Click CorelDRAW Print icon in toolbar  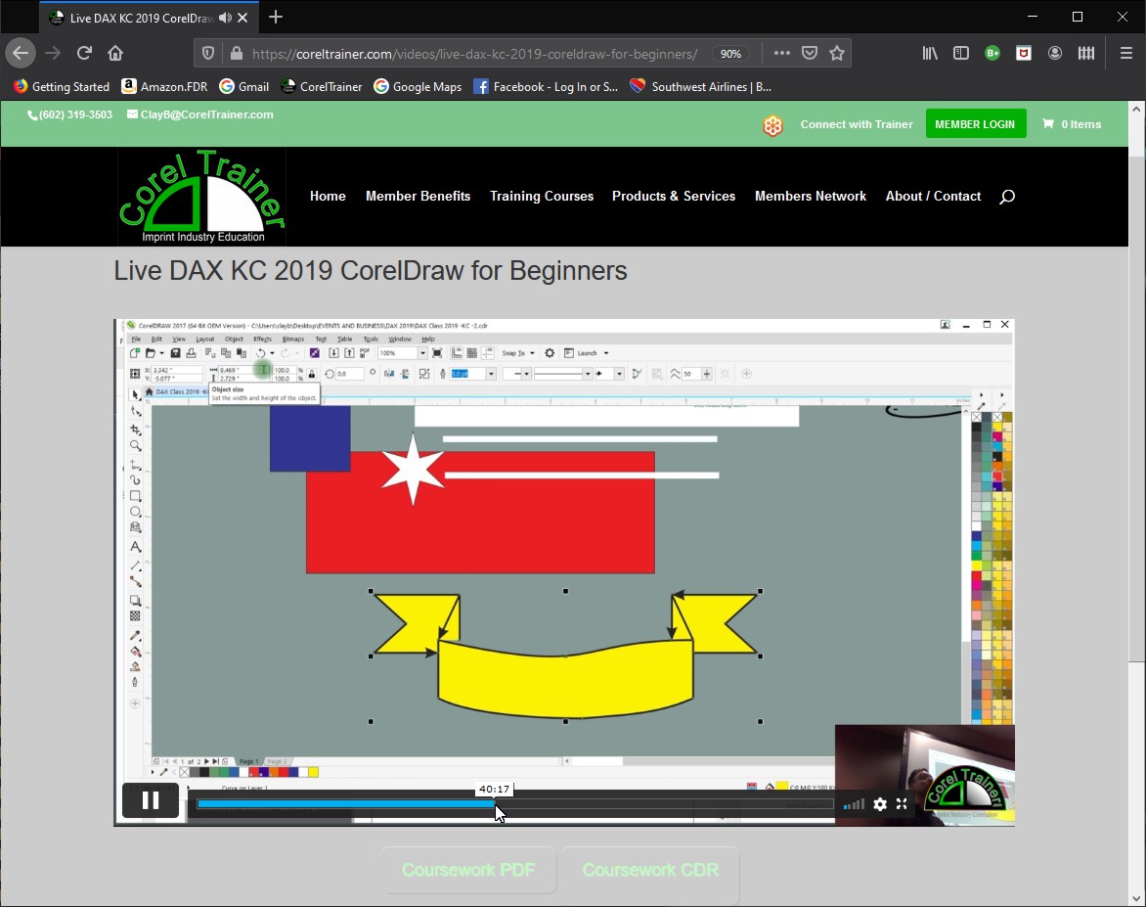click(191, 353)
